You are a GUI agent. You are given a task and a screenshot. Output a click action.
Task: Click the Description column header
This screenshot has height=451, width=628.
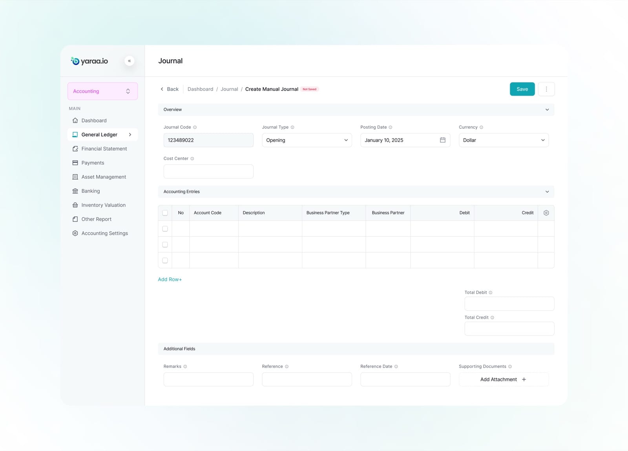pyautogui.click(x=270, y=213)
